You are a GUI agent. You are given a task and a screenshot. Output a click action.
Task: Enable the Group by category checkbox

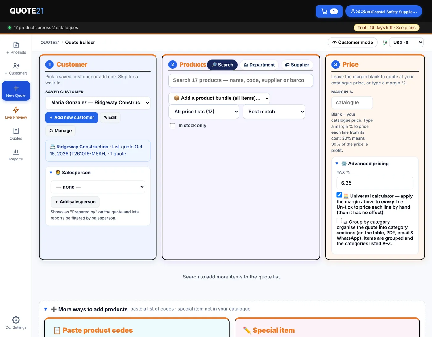tap(339, 221)
